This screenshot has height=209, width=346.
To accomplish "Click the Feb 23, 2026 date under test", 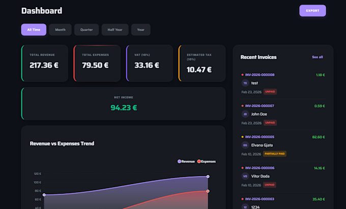I will coord(251,92).
